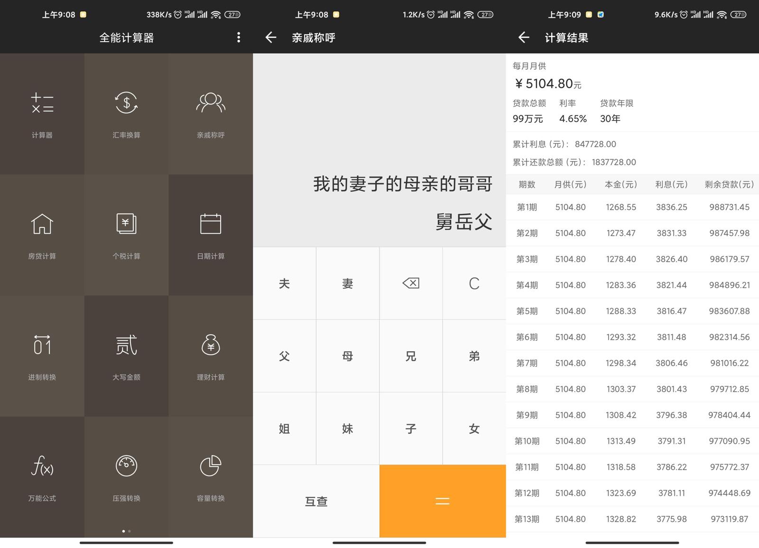Tap the back arrow on 亲戚称呼 screen
The height and width of the screenshot is (548, 759).
pos(270,37)
